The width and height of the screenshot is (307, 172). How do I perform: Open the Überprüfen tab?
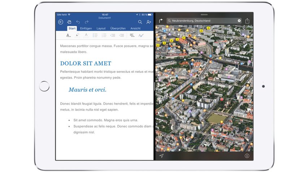118,28
